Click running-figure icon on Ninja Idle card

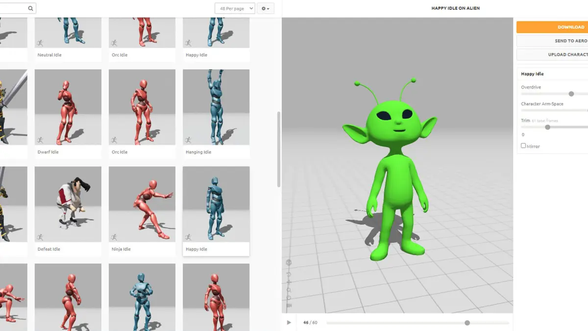[x=114, y=237]
